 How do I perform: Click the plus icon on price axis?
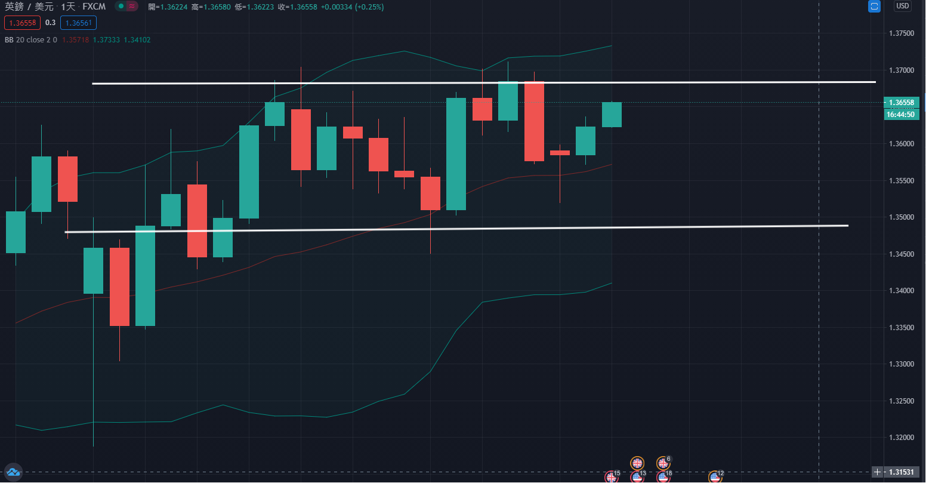click(x=876, y=472)
